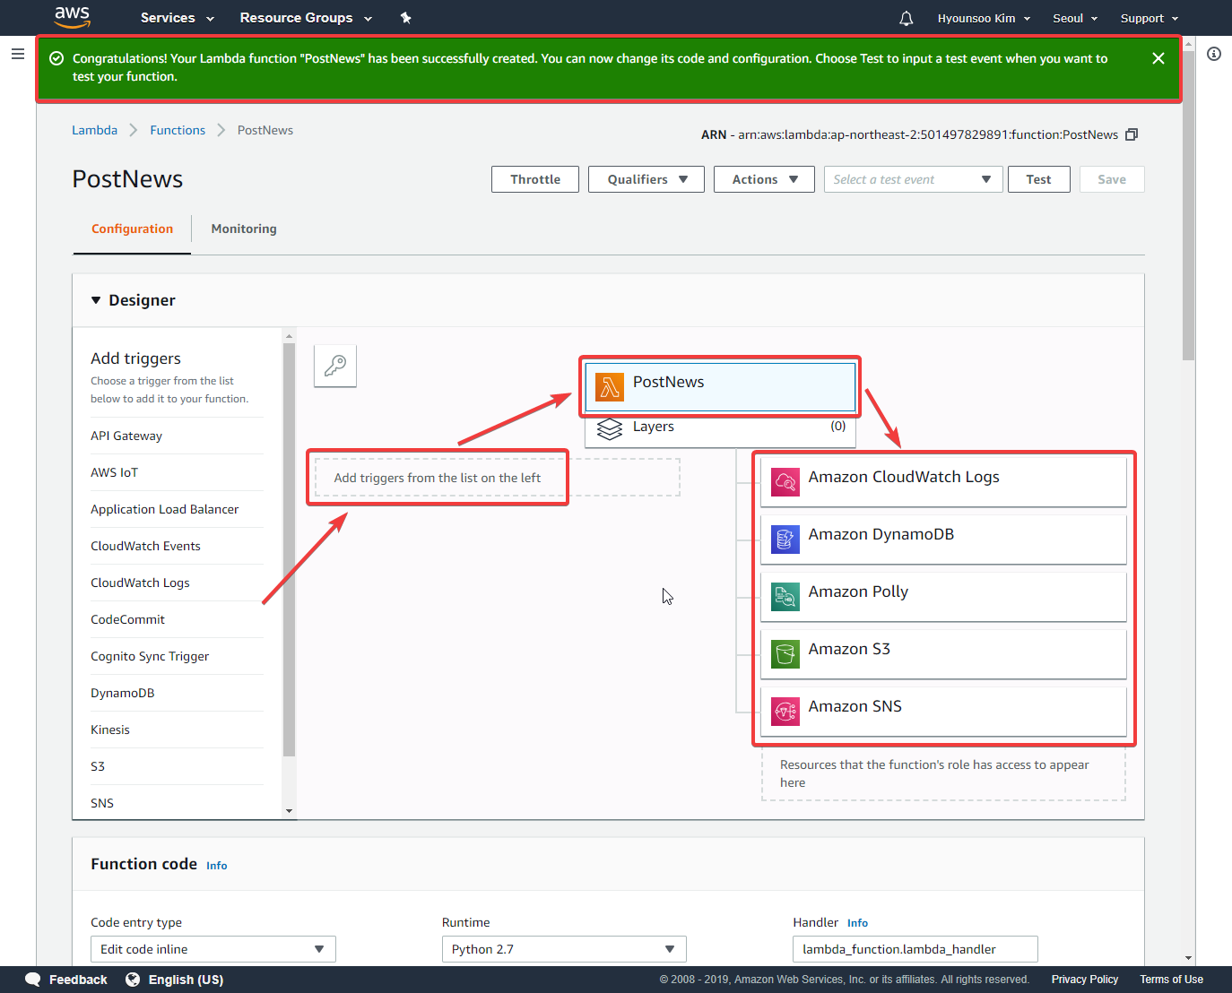Switch to the Configuration tab
Viewport: 1232px width, 993px height.
[x=132, y=229]
